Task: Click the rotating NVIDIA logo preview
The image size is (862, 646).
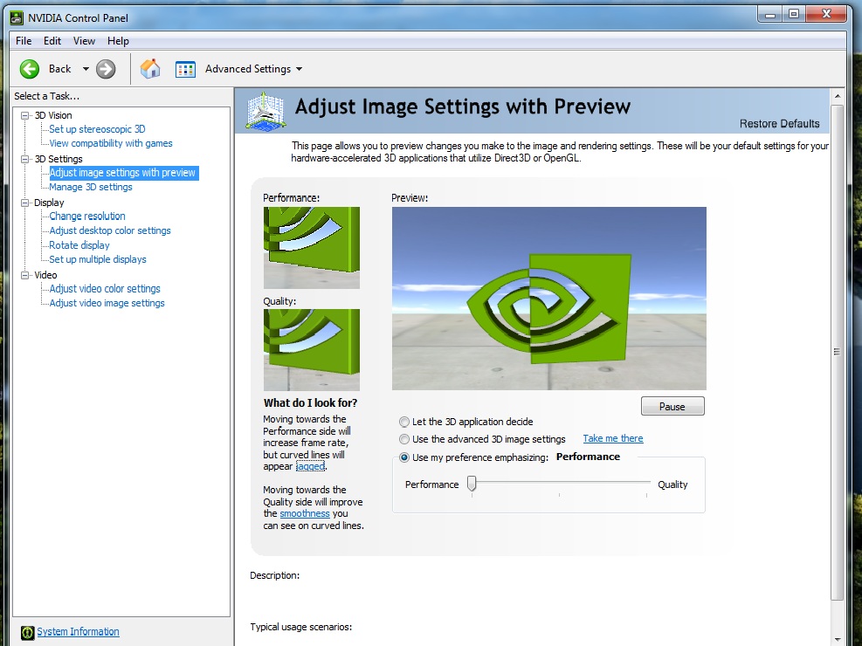Action: click(549, 299)
